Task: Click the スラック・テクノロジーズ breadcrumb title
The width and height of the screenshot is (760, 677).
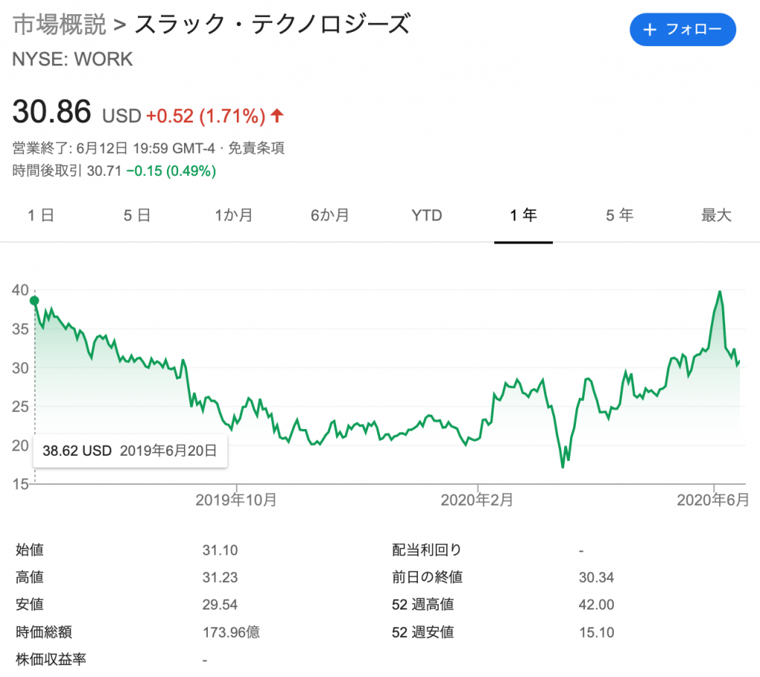Action: [272, 24]
